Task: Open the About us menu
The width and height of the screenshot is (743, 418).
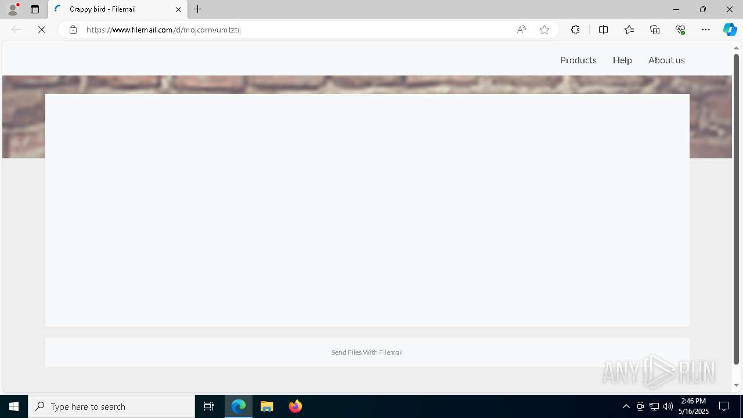Action: pos(666,60)
